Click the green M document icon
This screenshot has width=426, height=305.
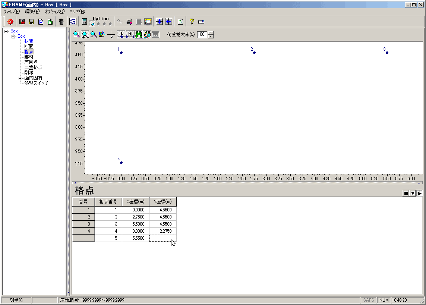click(x=50, y=22)
